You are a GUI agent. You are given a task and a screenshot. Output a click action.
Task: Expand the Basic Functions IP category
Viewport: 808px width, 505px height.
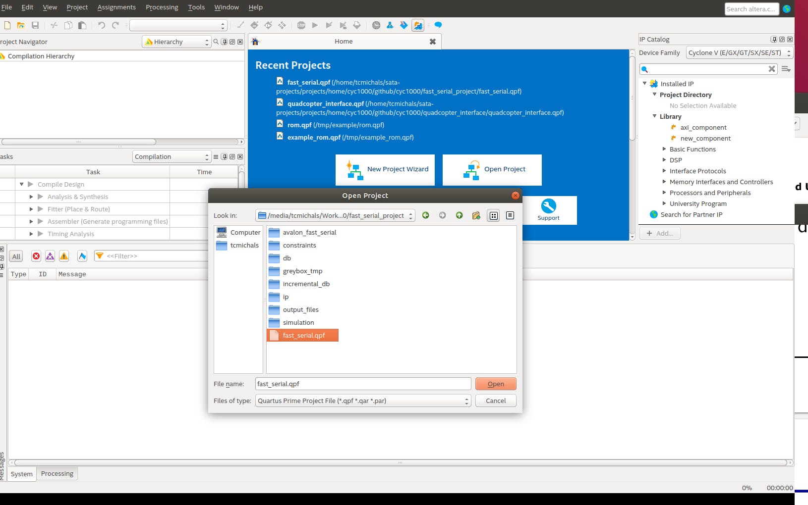pos(664,149)
